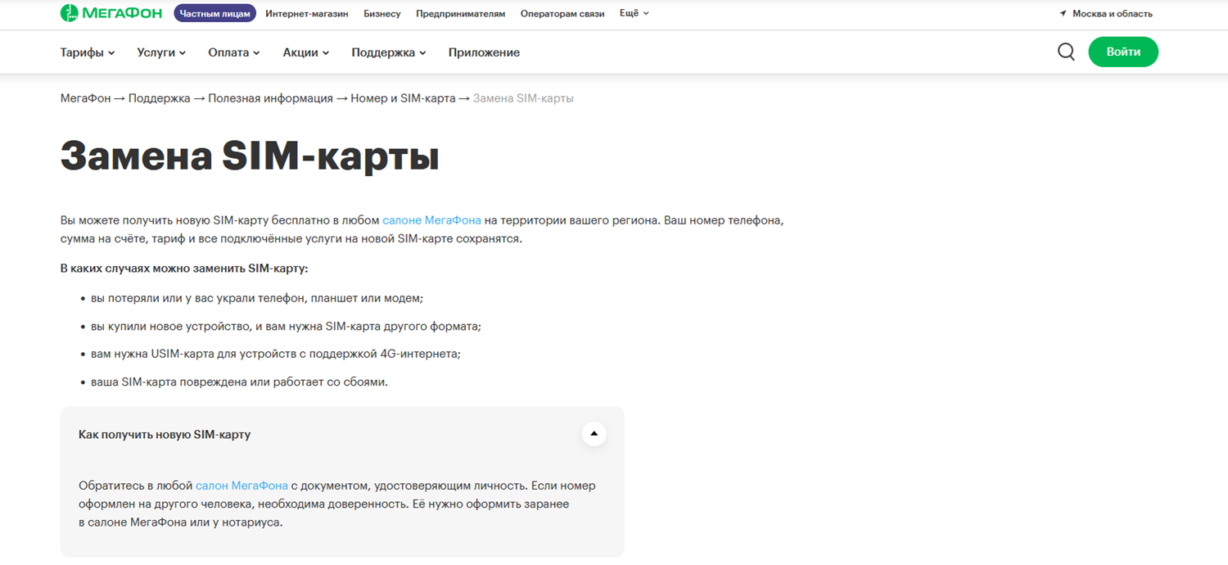The height and width of the screenshot is (565, 1228).
Task: Follow салон МегаФона link in accordion text
Action: (242, 486)
